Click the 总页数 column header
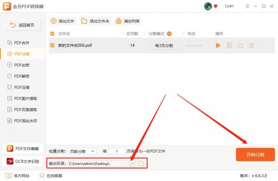Viewport: 278px width, 181px height. pos(132,33)
